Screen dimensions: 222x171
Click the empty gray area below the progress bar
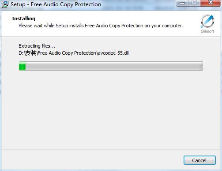(111, 109)
